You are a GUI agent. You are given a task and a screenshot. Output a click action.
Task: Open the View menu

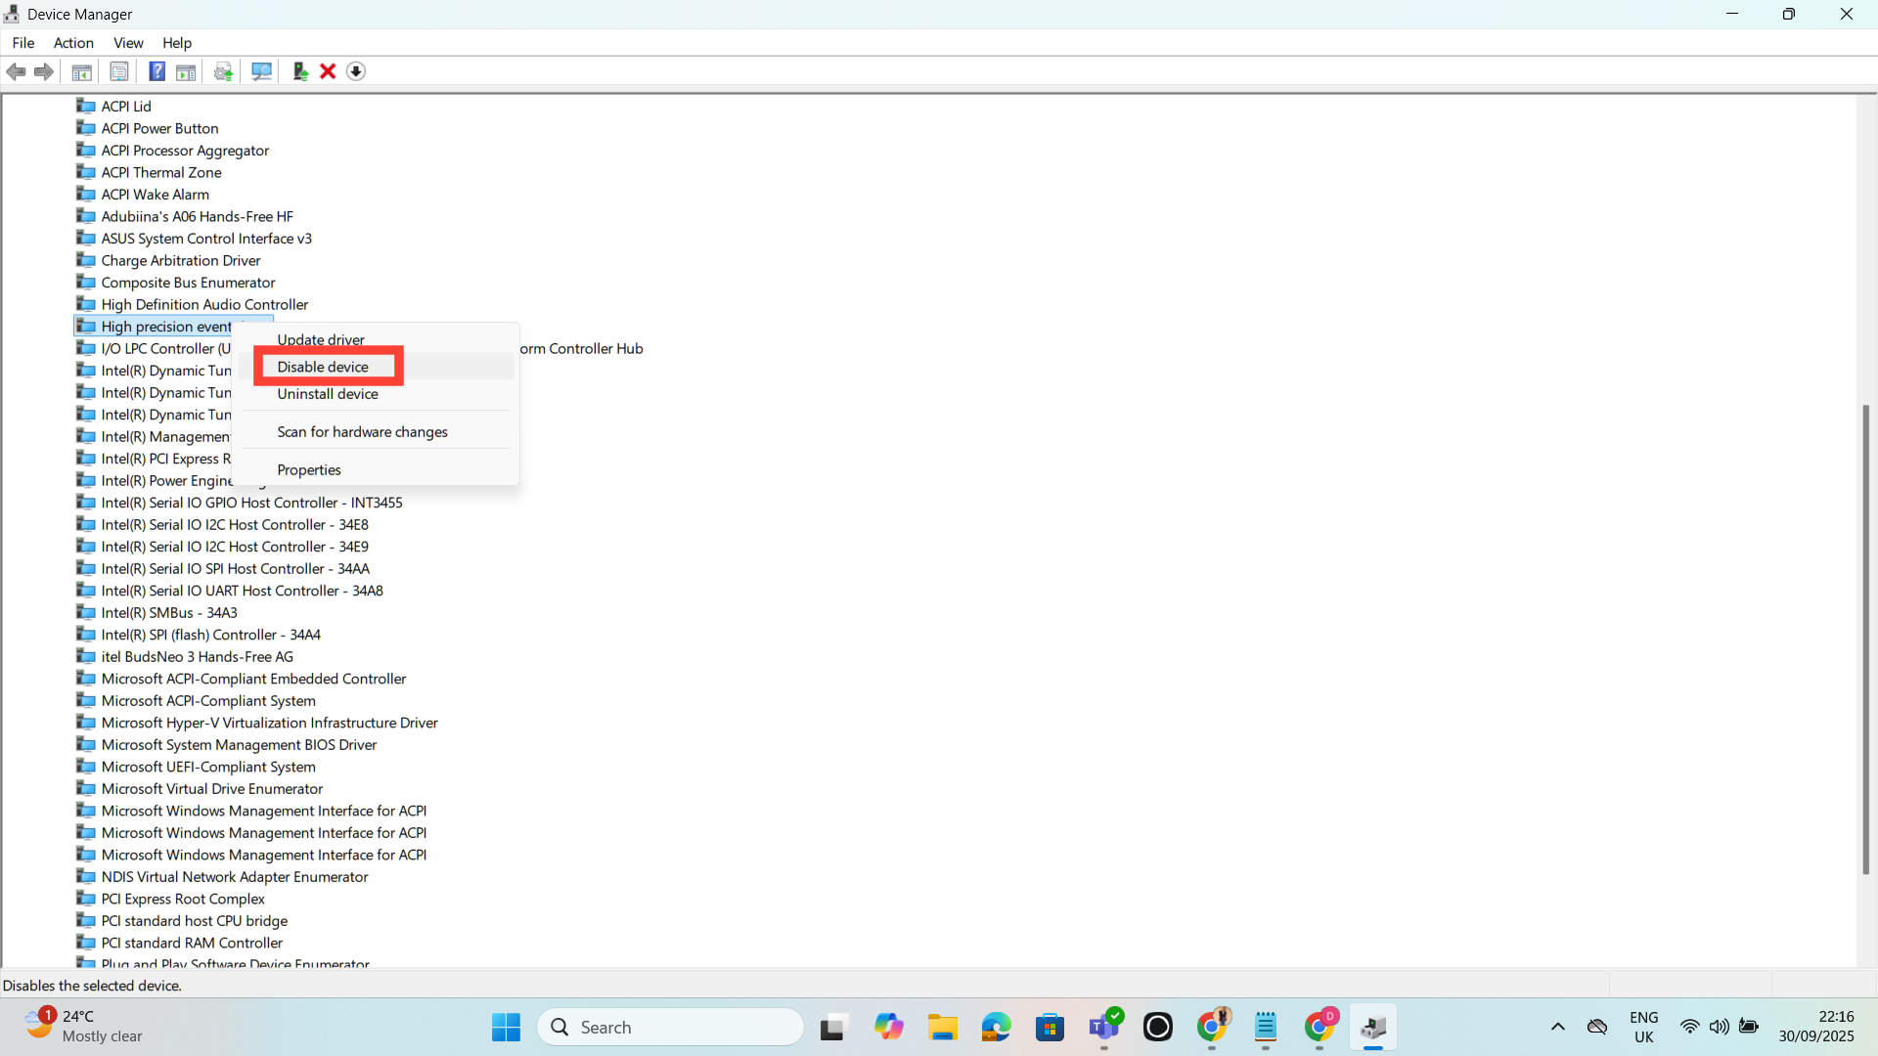(x=128, y=43)
